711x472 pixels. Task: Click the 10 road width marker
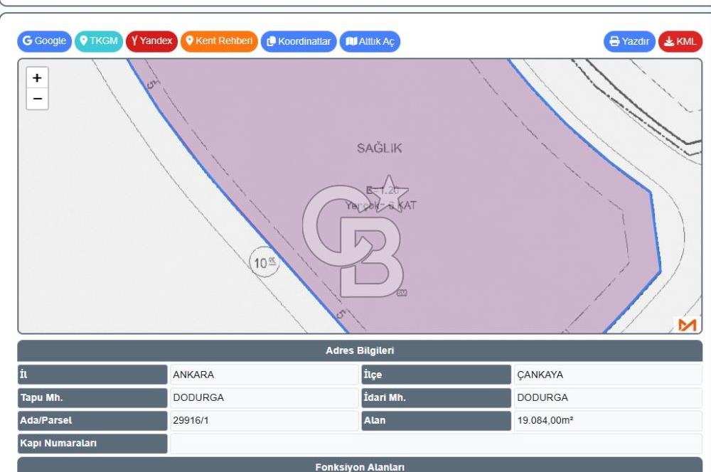coord(264,262)
